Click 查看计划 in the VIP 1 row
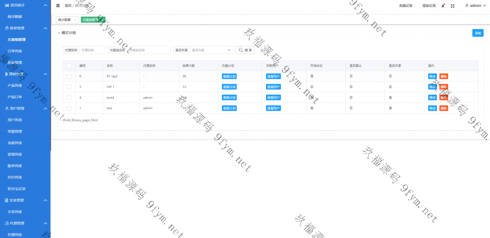Screen dimensions: 490x238 point(229,87)
